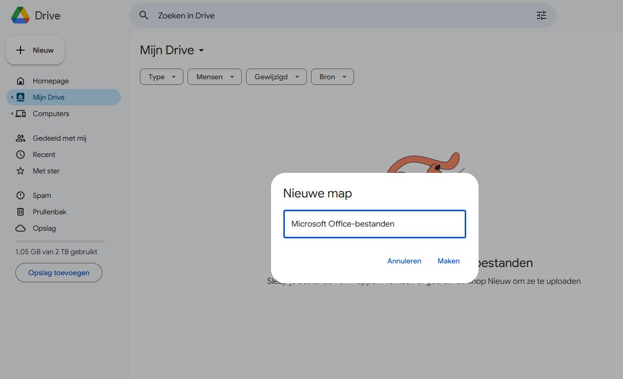Confirm folder with Maken button

pyautogui.click(x=448, y=261)
